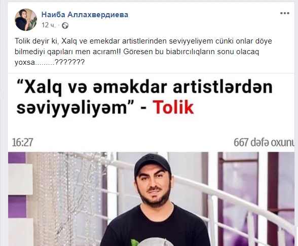
Task: Open Наиба Аллахвердиева's profile picture
Action: tap(26, 20)
